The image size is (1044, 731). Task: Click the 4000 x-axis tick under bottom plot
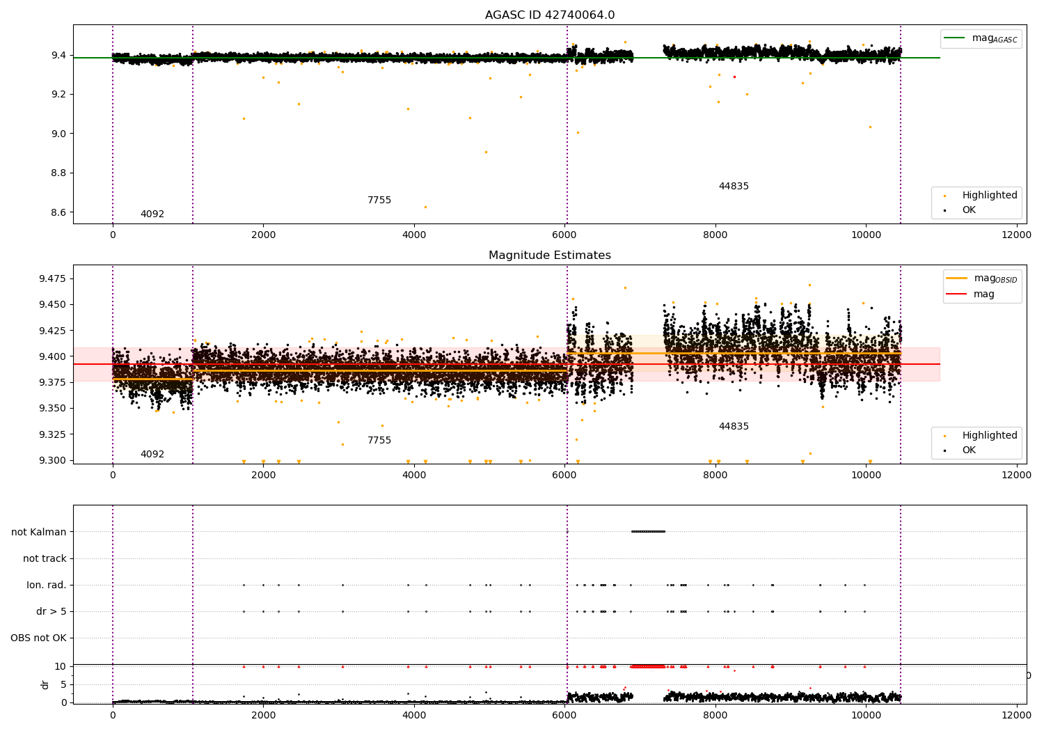point(414,715)
